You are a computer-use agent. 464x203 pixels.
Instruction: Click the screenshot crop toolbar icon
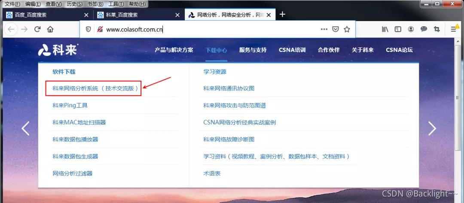(437, 29)
